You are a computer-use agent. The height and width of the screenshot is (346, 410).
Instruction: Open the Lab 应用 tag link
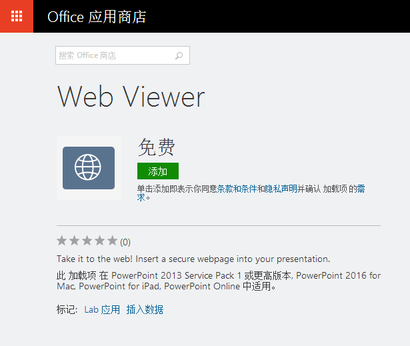(102, 309)
